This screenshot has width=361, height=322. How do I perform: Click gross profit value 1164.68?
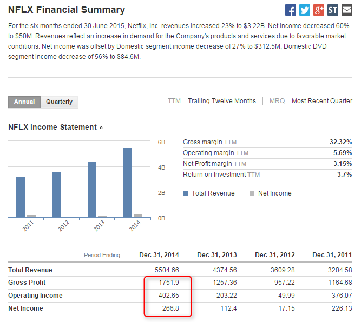click(x=340, y=283)
